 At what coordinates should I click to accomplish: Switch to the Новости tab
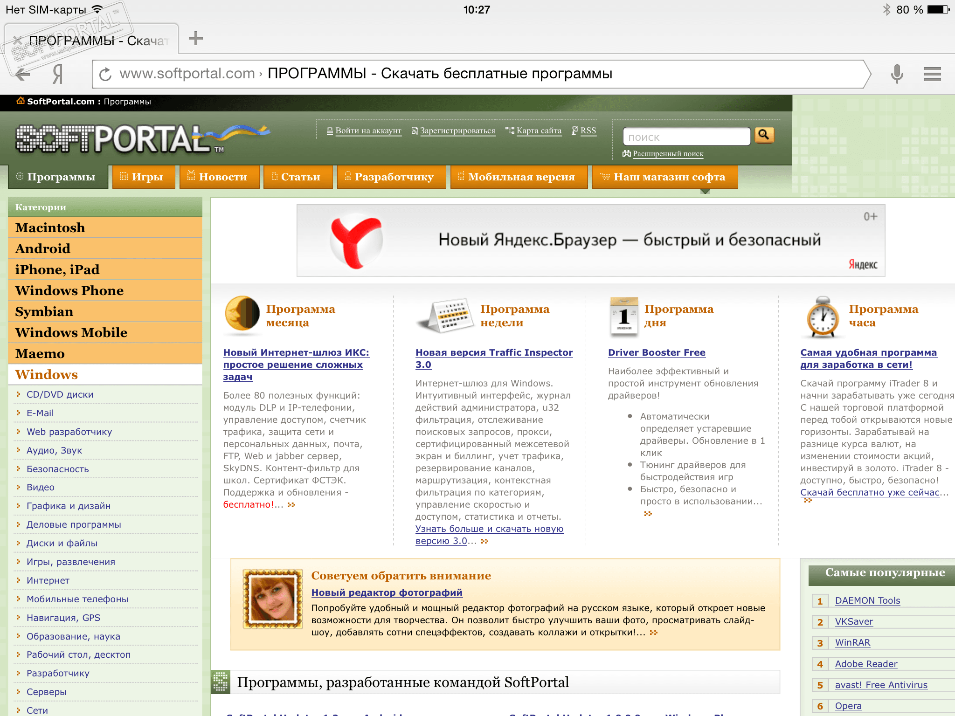(219, 177)
